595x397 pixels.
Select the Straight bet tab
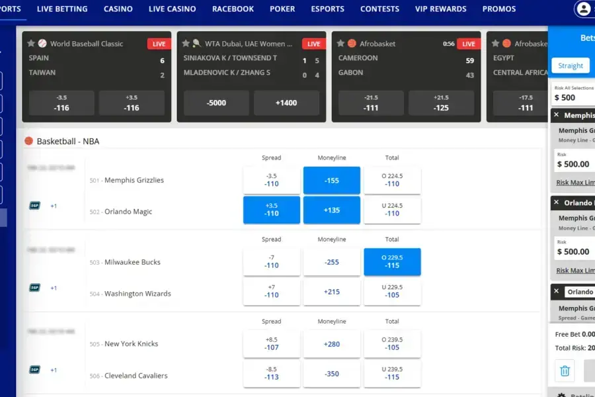571,66
